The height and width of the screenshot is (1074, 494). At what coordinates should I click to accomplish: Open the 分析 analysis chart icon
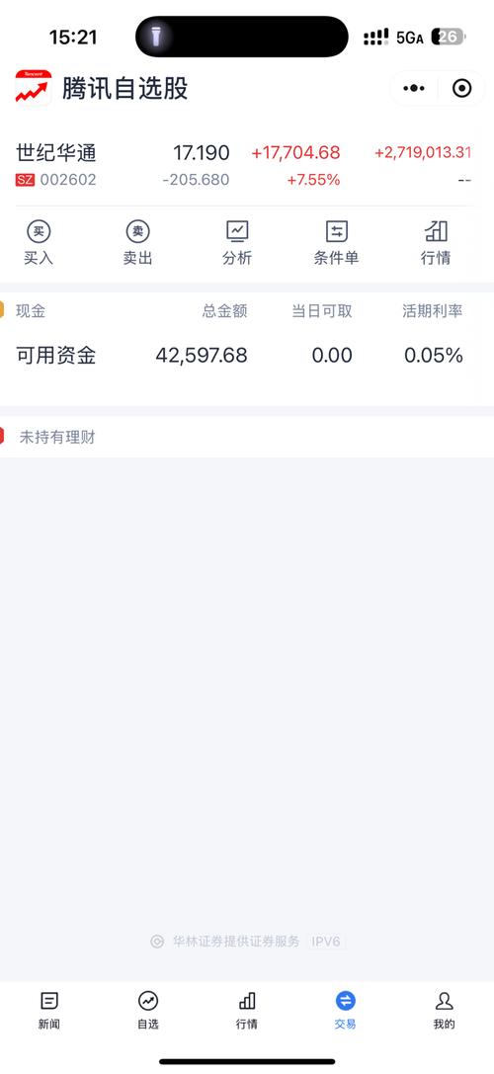click(237, 232)
